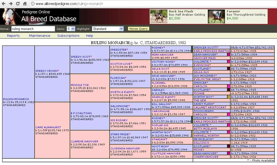Click the Faramir Thoroughbred Gelding ad photo
The image size is (277, 165).
click(216, 16)
